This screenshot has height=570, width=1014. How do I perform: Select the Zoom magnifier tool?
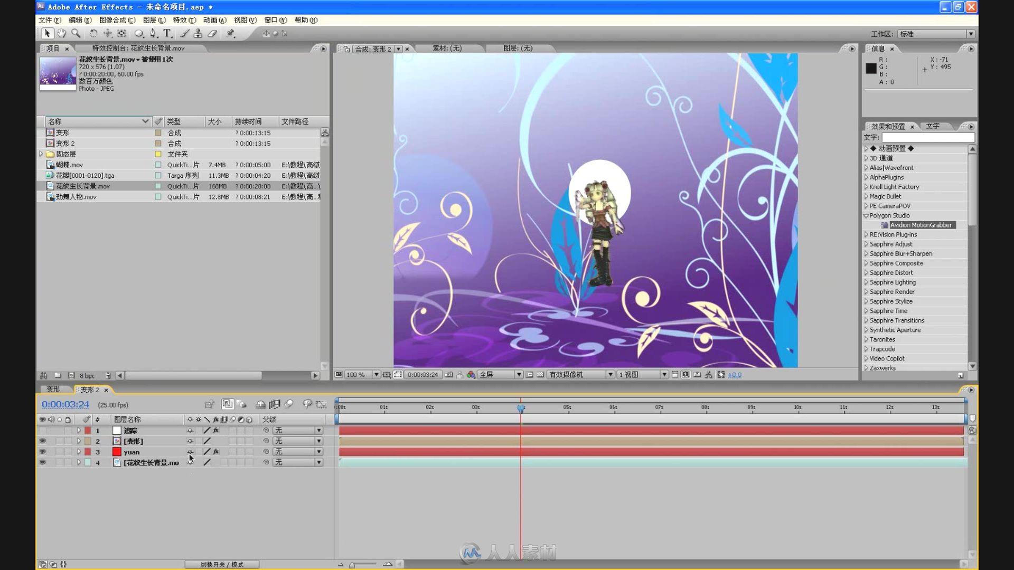pyautogui.click(x=76, y=33)
